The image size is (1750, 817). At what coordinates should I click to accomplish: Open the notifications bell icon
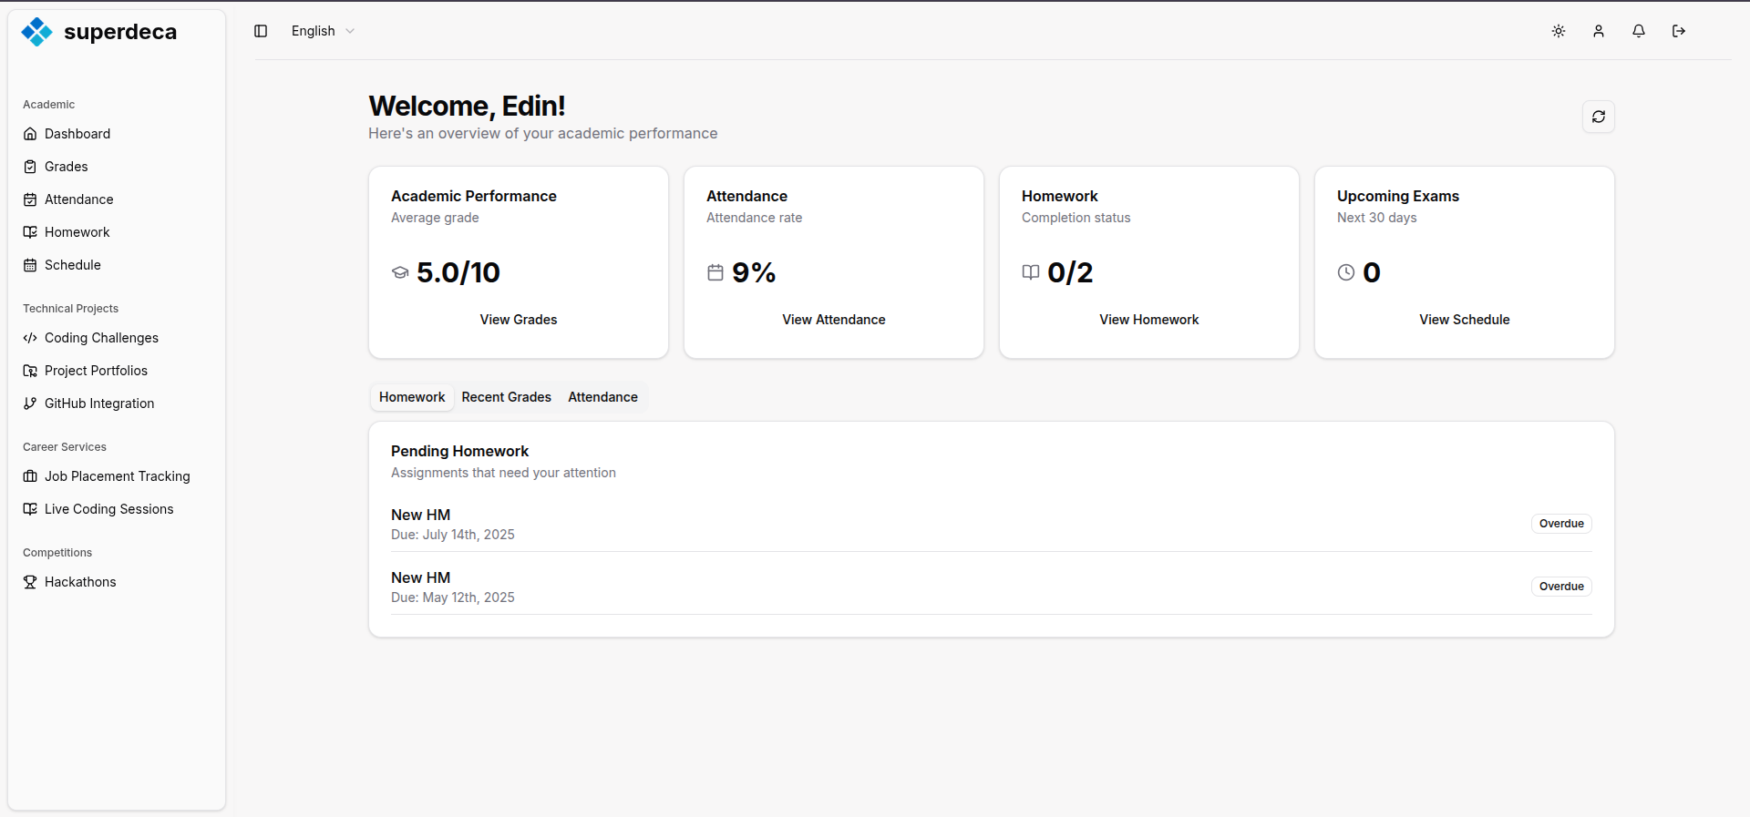point(1639,31)
